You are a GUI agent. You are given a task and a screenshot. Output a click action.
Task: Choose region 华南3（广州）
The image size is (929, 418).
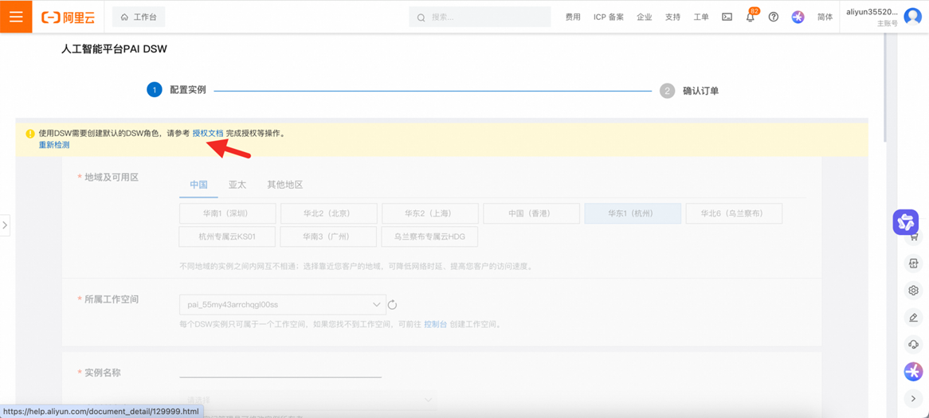[x=329, y=236]
